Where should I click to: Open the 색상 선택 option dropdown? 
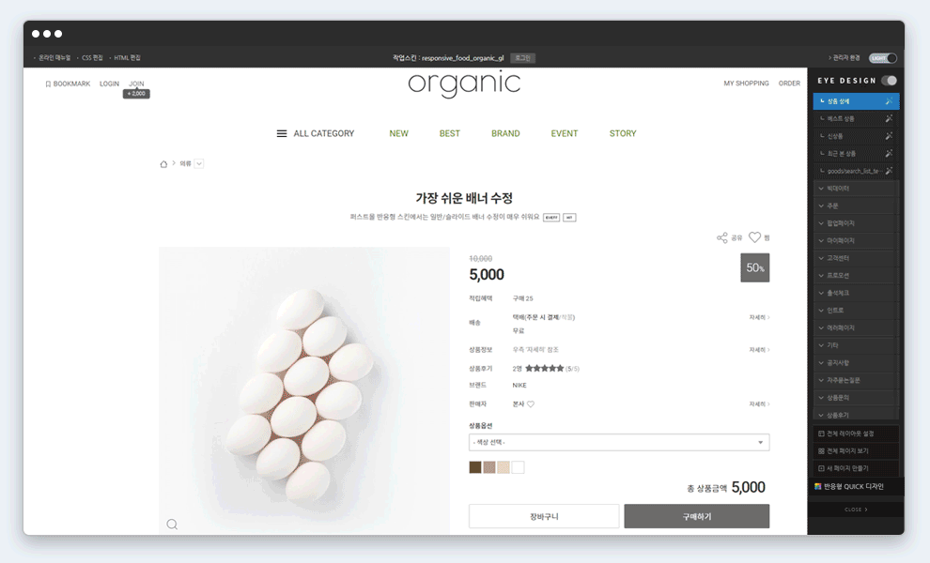pos(619,442)
